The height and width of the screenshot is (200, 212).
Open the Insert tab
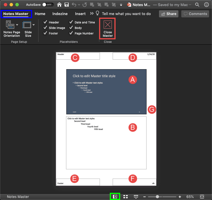80,14
